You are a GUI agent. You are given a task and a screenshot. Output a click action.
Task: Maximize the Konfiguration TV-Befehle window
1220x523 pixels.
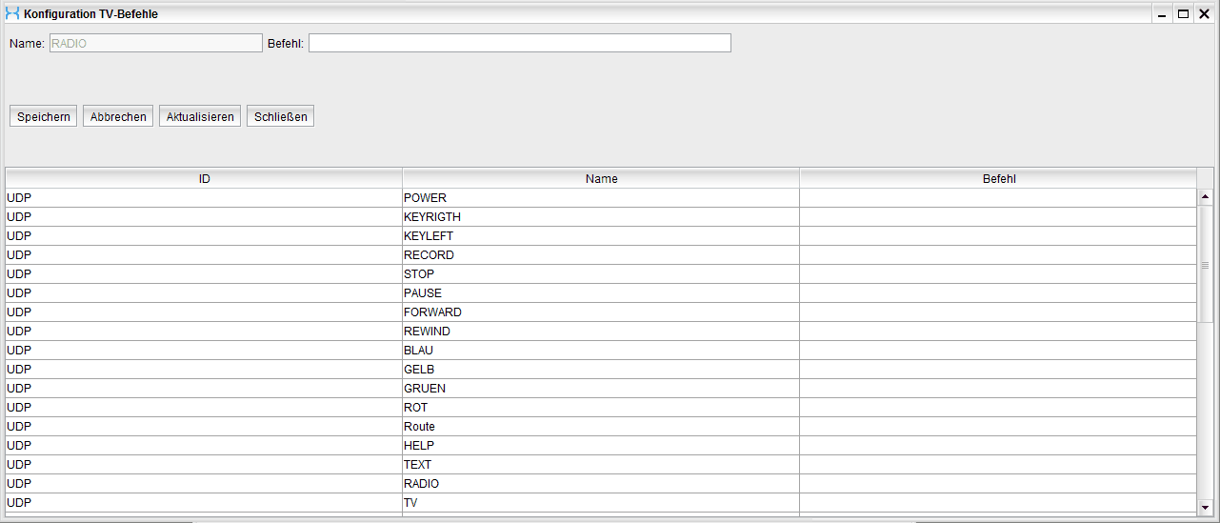coord(1183,14)
